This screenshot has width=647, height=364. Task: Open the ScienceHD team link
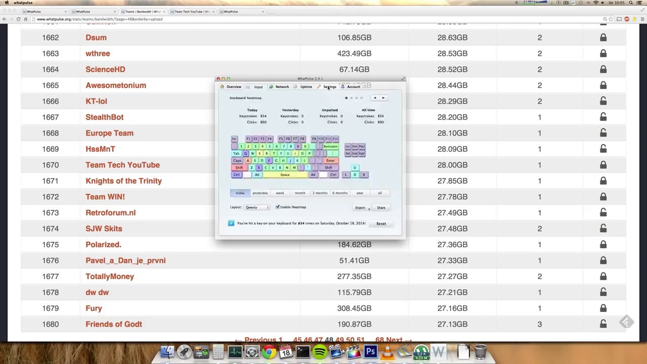(x=105, y=69)
